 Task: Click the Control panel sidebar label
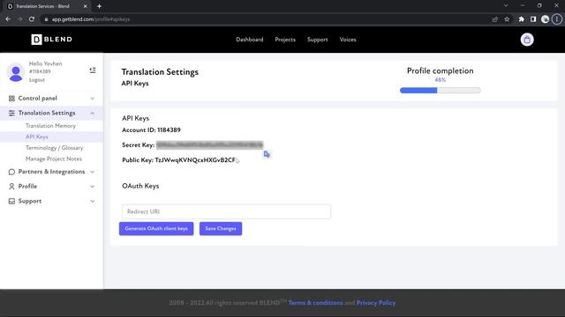37,98
